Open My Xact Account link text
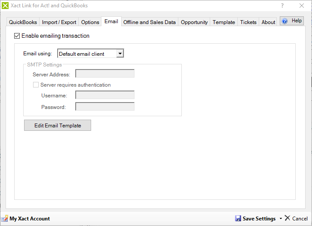 30,219
